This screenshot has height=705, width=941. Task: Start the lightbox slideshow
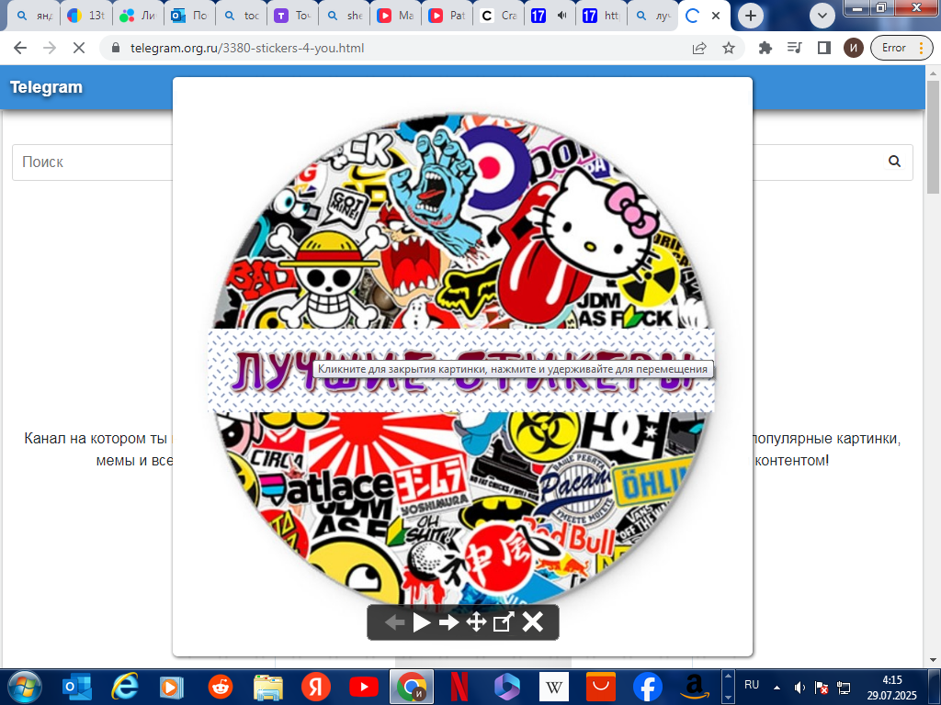click(422, 622)
